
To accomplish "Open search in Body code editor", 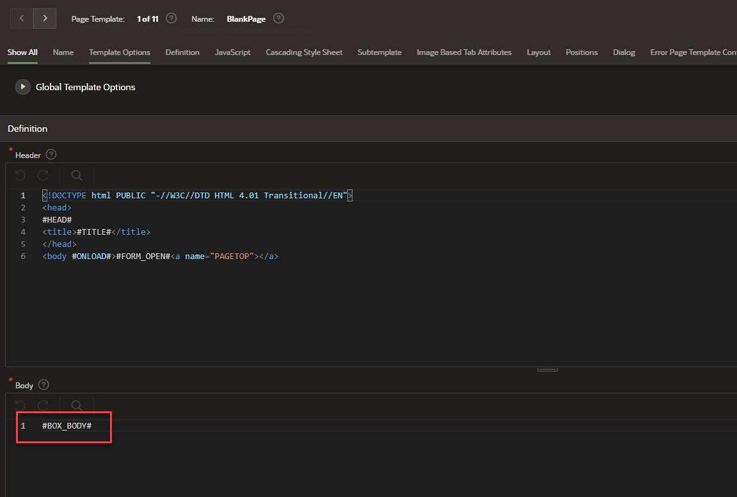I will (77, 406).
